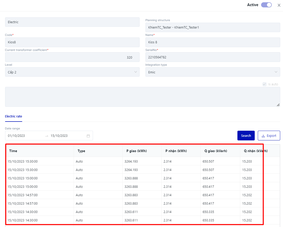The image size is (283, 227).
Task: Toggle the Active switch off
Action: [266, 5]
